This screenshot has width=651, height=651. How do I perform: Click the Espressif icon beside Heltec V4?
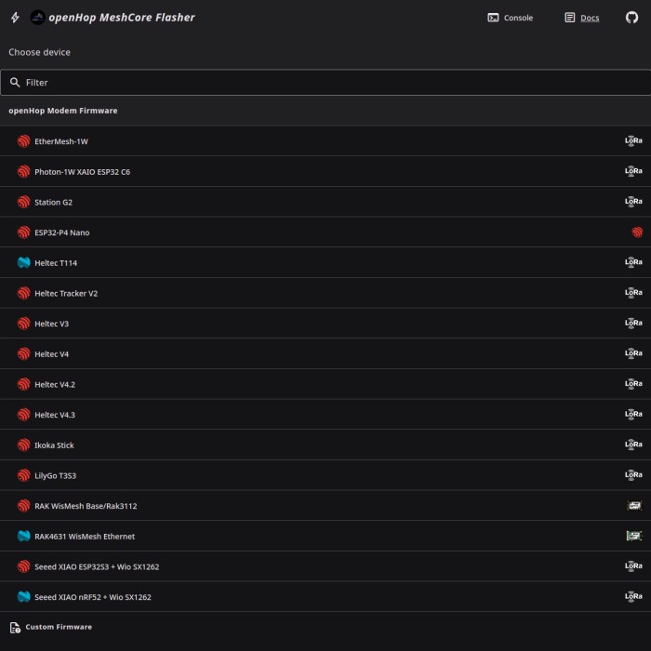coord(23,353)
